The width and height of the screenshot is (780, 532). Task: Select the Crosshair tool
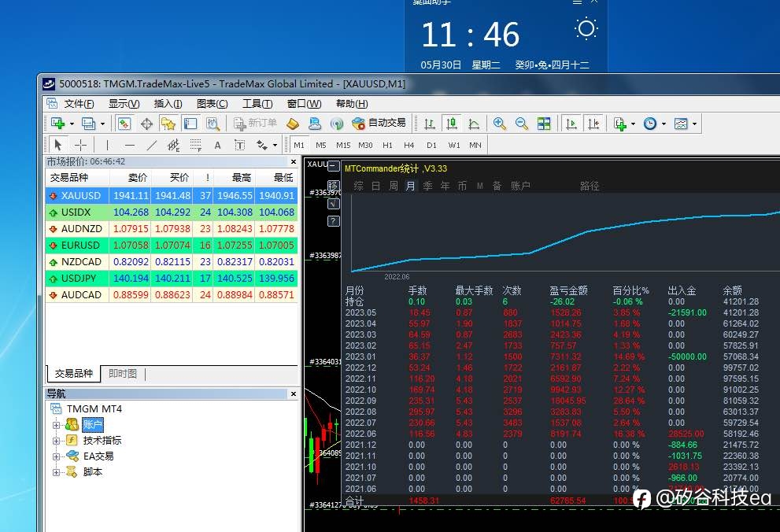(80, 145)
